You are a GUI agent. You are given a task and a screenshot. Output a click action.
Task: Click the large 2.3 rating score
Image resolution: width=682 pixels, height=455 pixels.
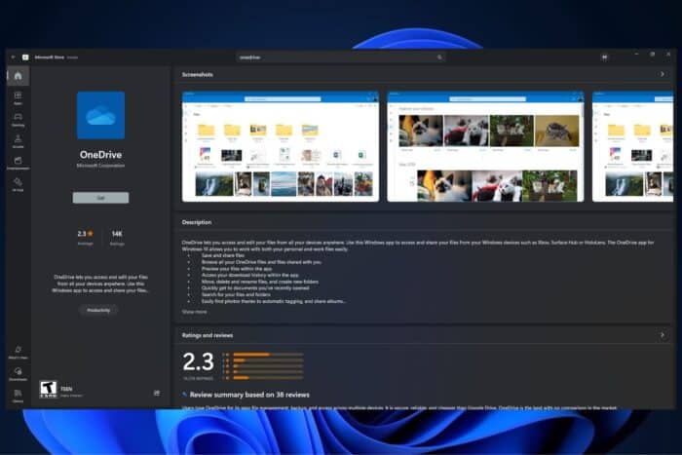tap(199, 361)
